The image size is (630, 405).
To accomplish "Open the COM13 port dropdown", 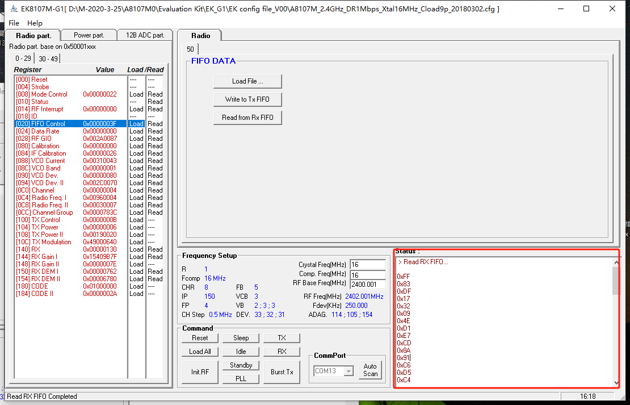I will tap(348, 371).
